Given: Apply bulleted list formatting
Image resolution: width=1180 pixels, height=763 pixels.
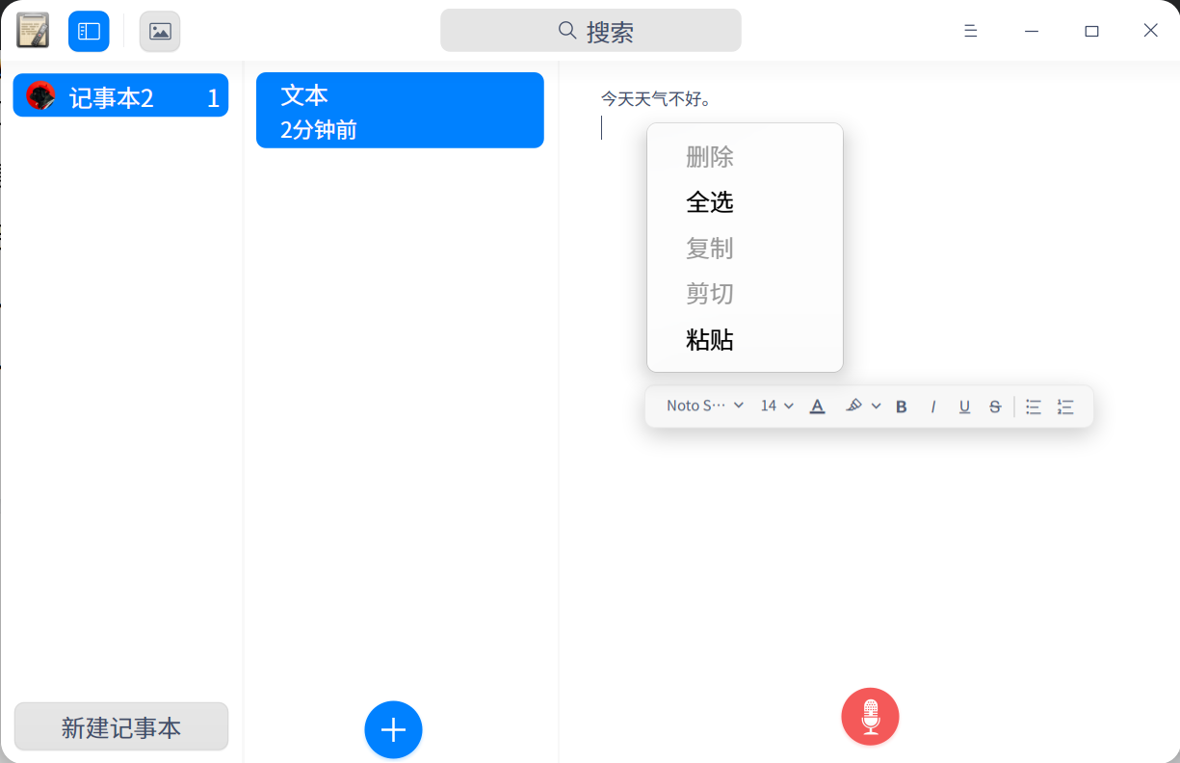Looking at the screenshot, I should click(1034, 407).
